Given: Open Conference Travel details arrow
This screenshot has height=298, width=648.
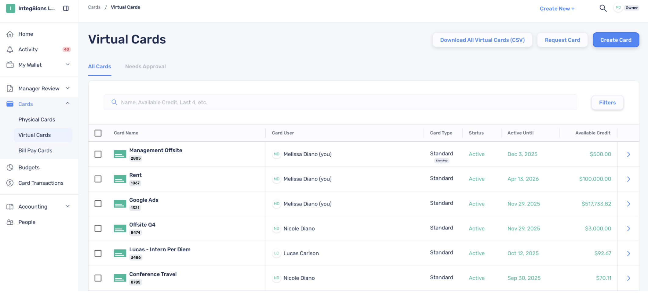Looking at the screenshot, I should point(629,278).
